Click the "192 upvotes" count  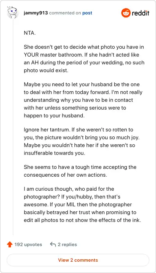pyautogui.click(x=28, y=245)
